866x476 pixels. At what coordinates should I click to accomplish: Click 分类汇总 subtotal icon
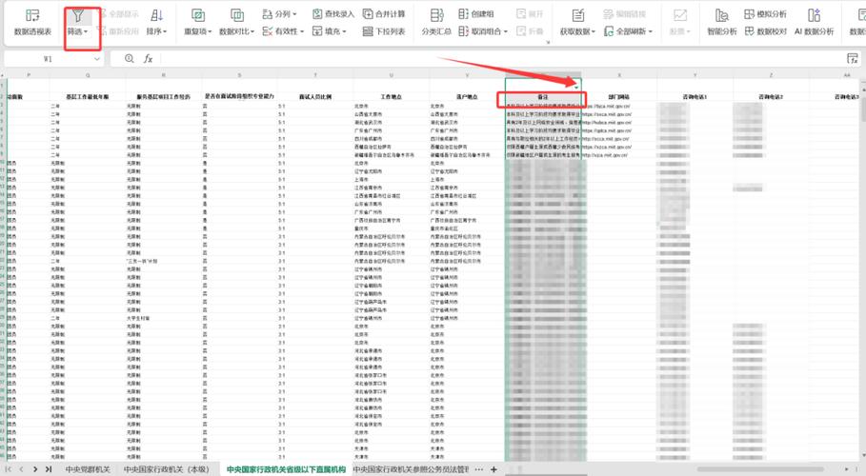[x=436, y=15]
